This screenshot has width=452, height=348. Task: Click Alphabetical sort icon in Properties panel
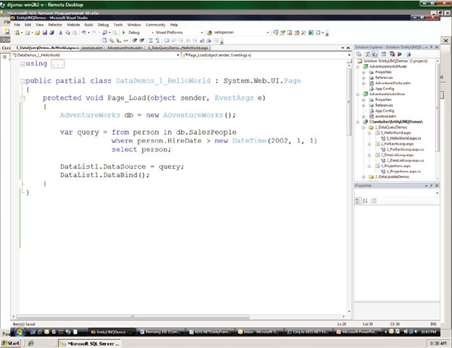coord(365,201)
